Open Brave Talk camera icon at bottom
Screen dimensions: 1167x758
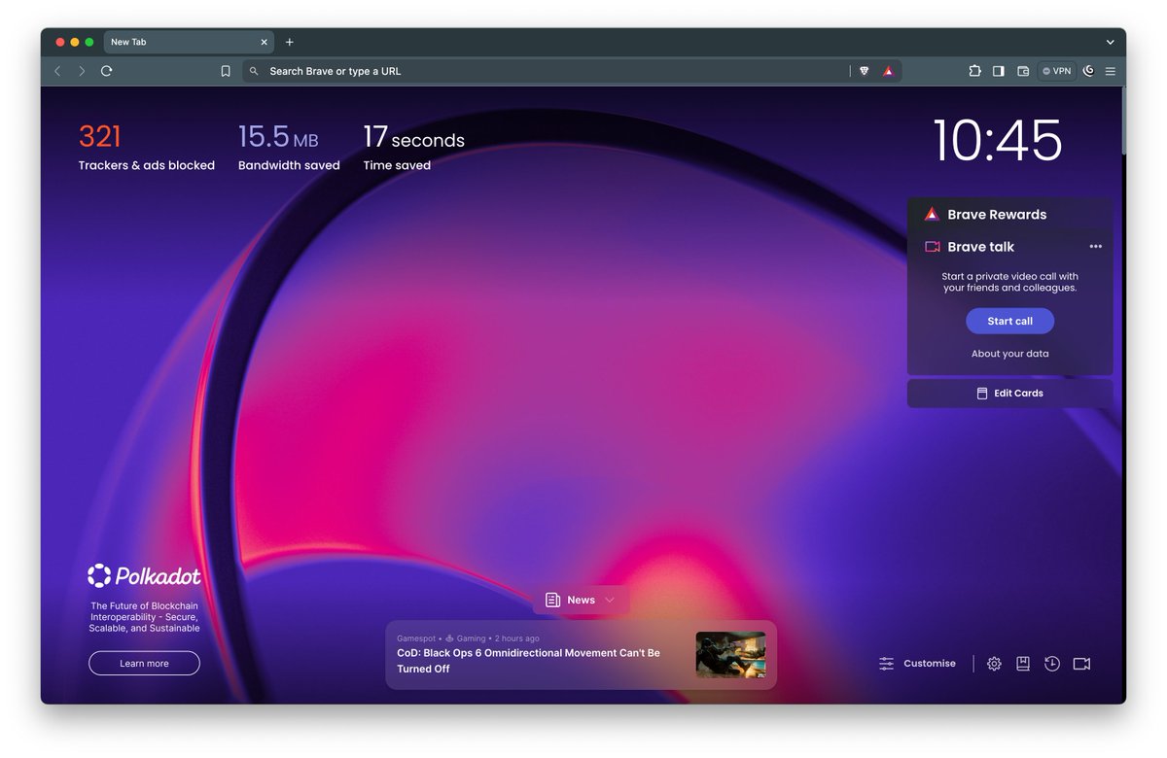(1081, 664)
